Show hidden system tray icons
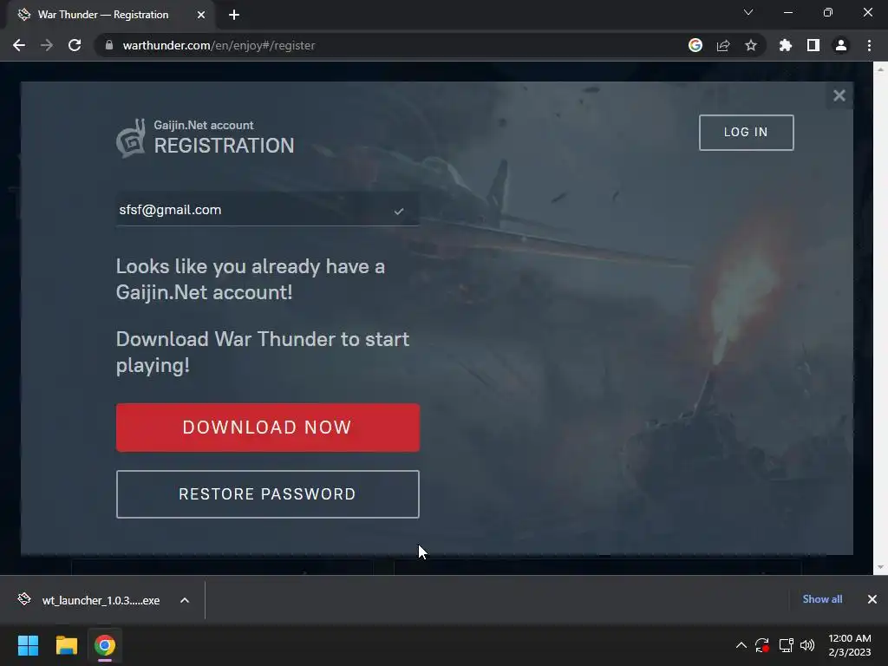This screenshot has height=666, width=888. [741, 645]
